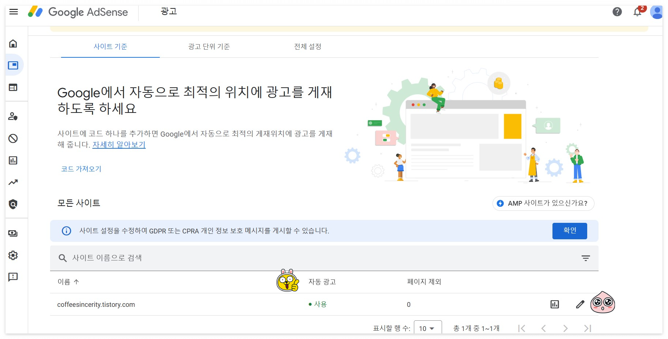
Task: Click the 자동 광고 column header
Action: tap(322, 282)
